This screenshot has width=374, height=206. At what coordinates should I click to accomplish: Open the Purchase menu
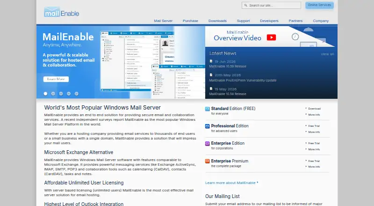[190, 21]
